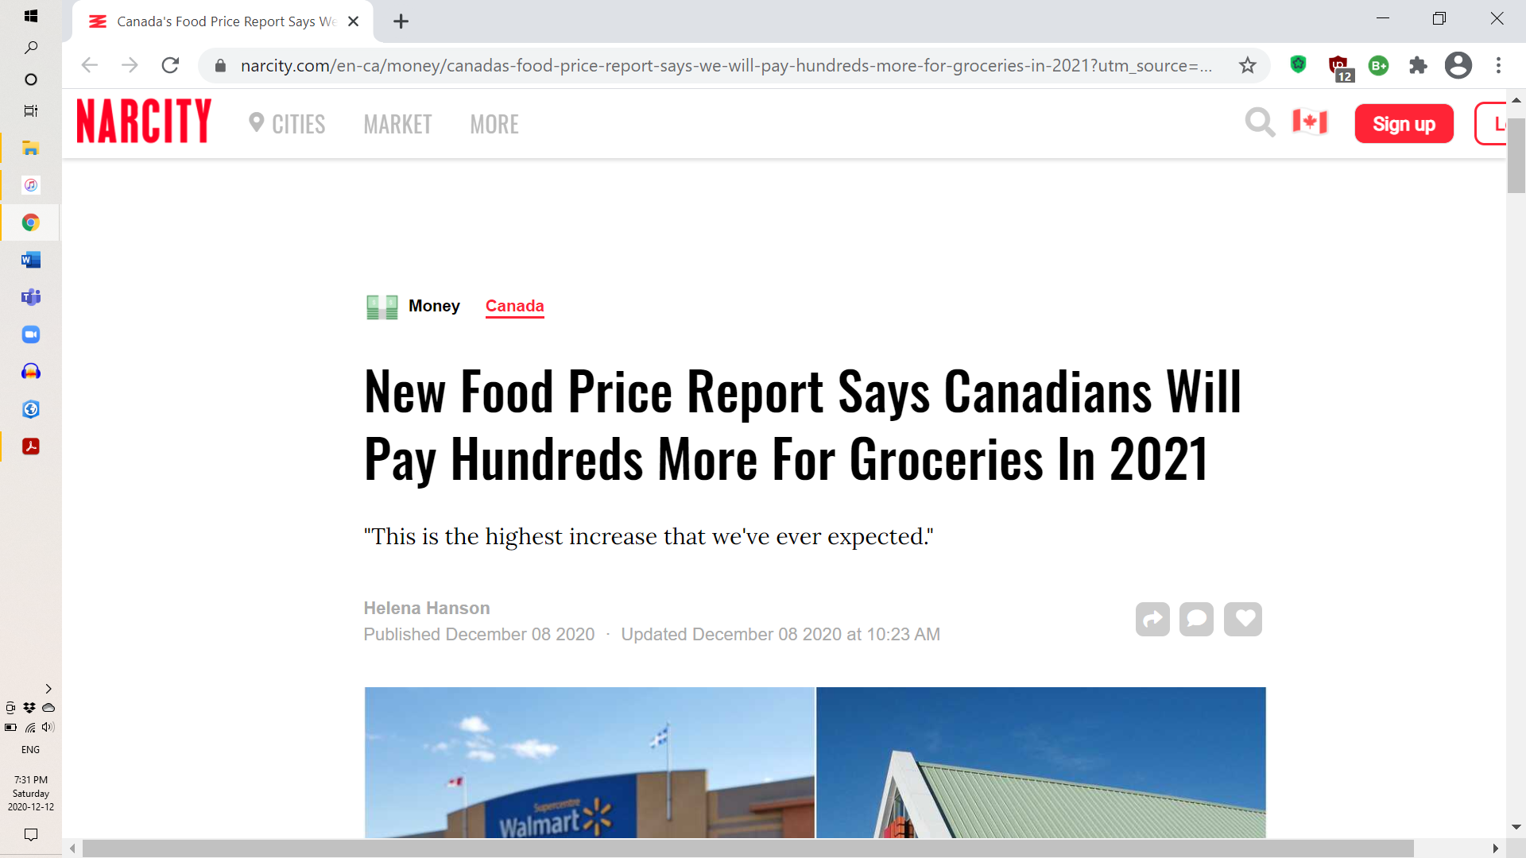
Task: Like the article with heart icon
Action: 1243,620
